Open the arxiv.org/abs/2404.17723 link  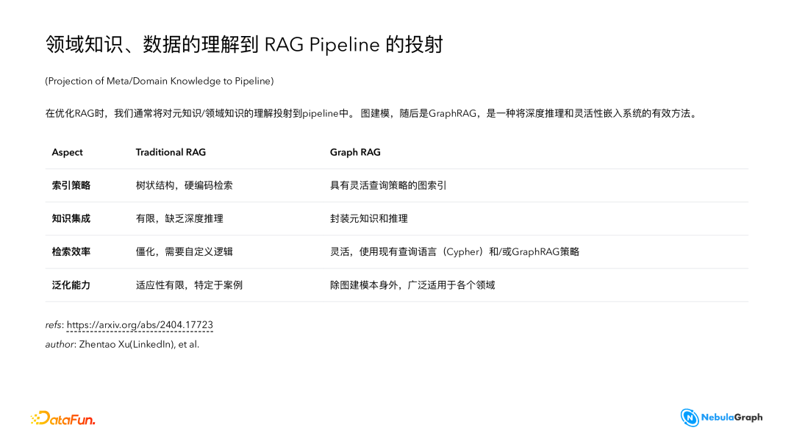pyautogui.click(x=140, y=324)
